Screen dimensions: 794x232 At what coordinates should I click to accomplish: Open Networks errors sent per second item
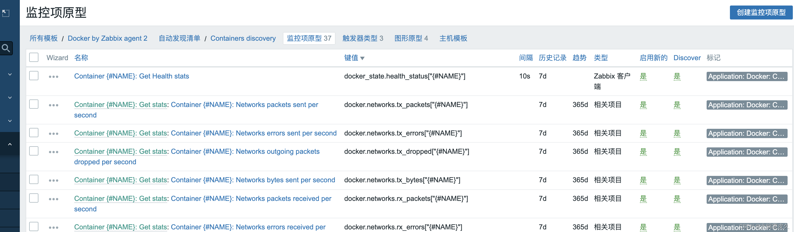(254, 133)
